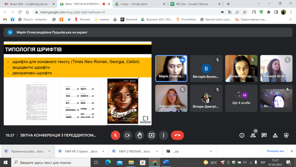Open Chrome profile avatar

(283, 12)
